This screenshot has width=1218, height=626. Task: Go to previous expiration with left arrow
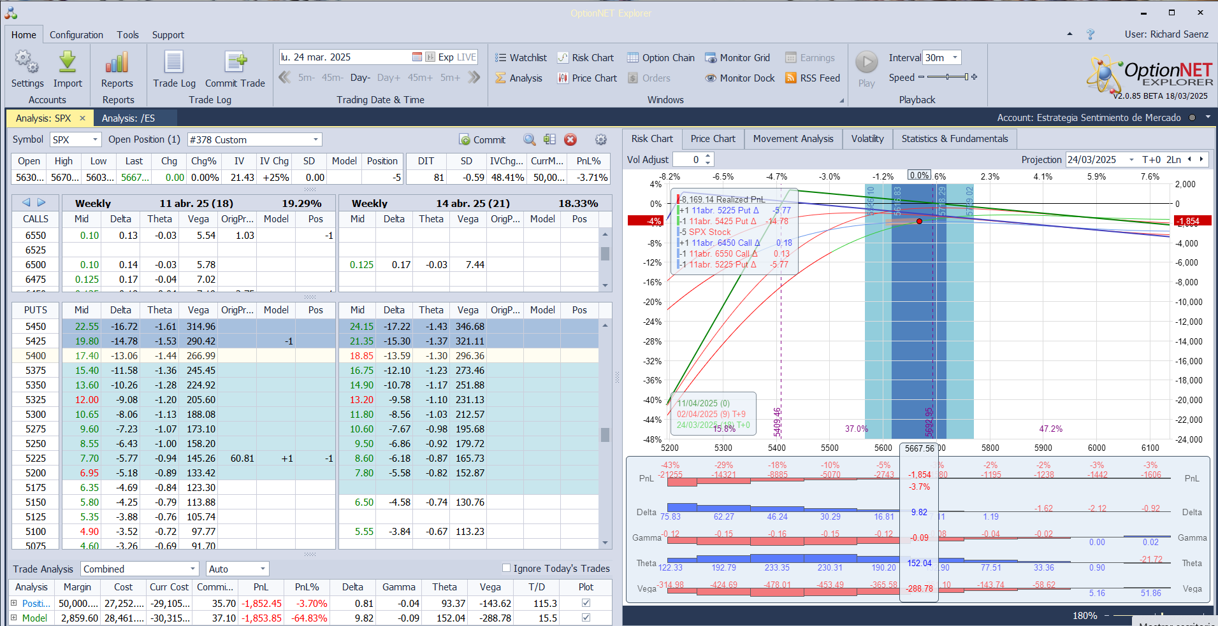pos(26,203)
